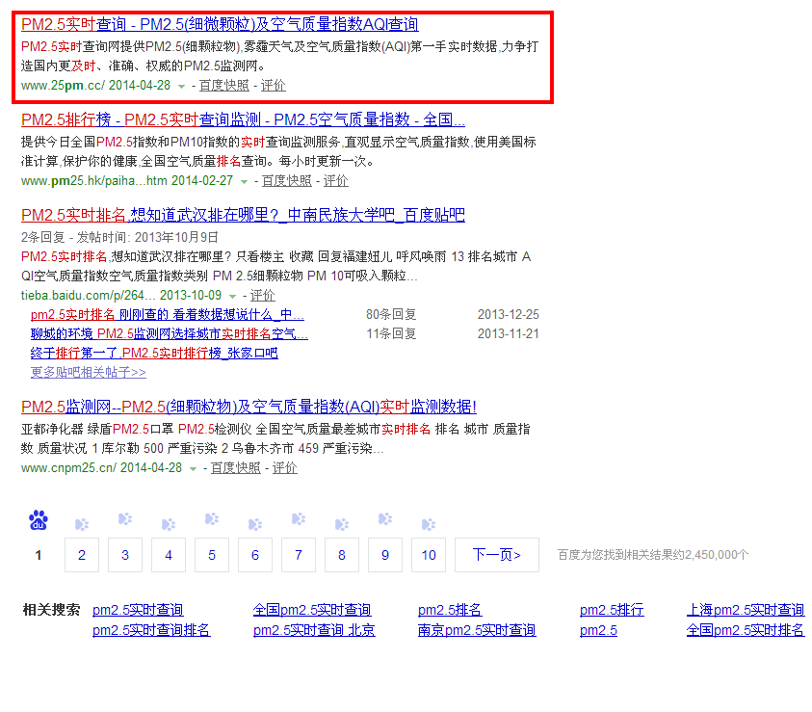
Task: Click the paw icon above page 8
Action: pyautogui.click(x=342, y=525)
